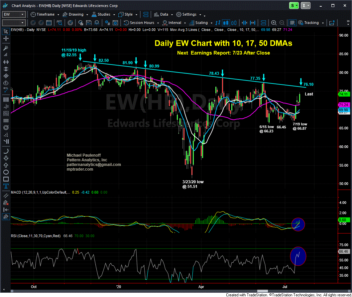
Task: Click the 74.11 last price tag
Action: tap(343, 94)
